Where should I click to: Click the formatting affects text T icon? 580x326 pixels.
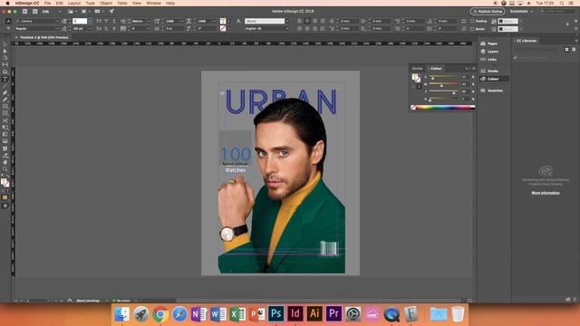(x=419, y=87)
